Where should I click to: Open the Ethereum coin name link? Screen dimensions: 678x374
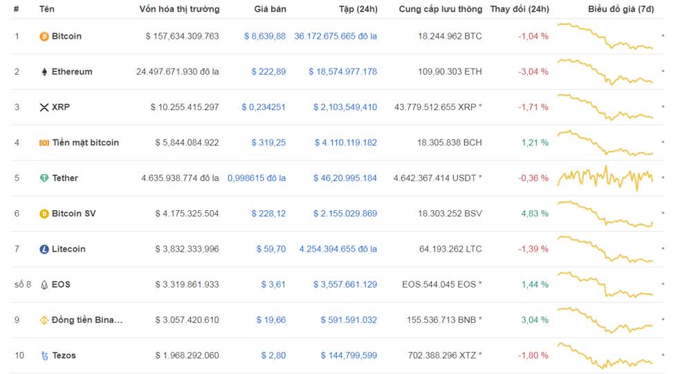coord(72,72)
